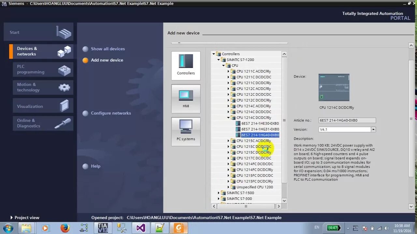This screenshot has width=417, height=234.
Task: Choose Configure networks action
Action: 111,113
